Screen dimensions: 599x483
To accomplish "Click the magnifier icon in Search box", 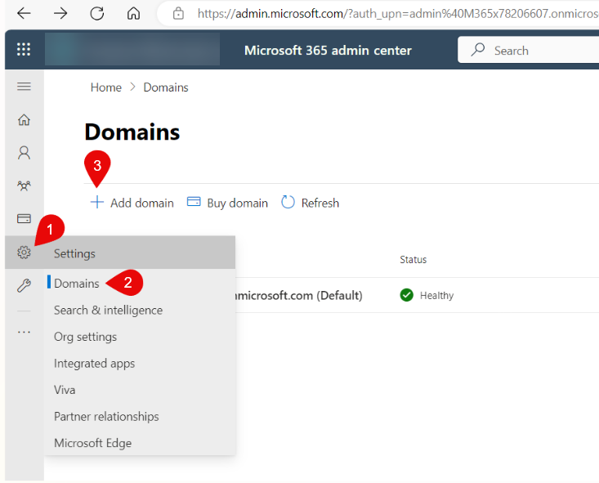I will pyautogui.click(x=477, y=50).
